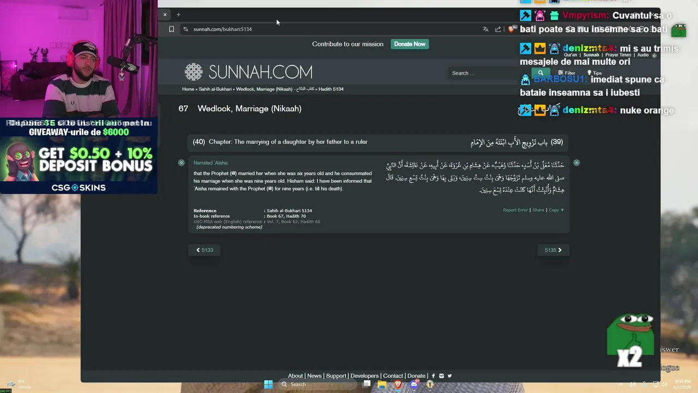
Task: Open the News footer link
Action: [314, 376]
